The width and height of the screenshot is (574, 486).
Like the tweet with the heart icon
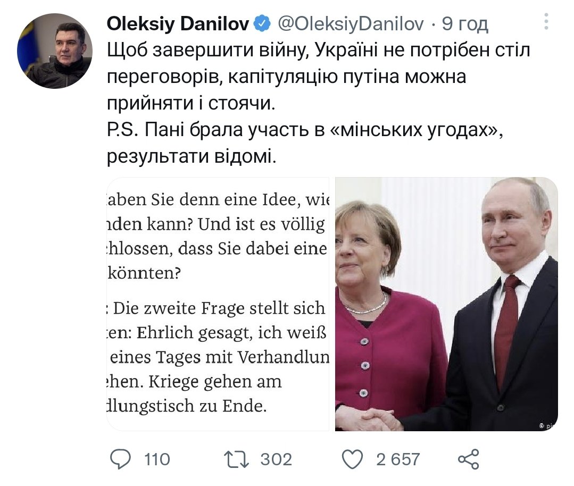click(352, 459)
